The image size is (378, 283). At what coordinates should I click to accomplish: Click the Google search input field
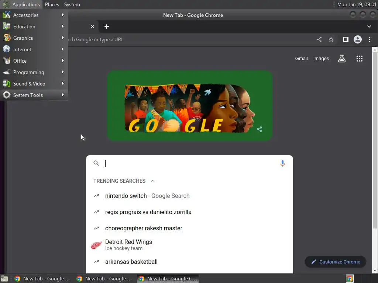click(190, 163)
